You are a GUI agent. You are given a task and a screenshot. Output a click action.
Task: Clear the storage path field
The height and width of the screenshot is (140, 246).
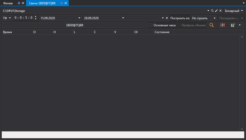(x=220, y=11)
